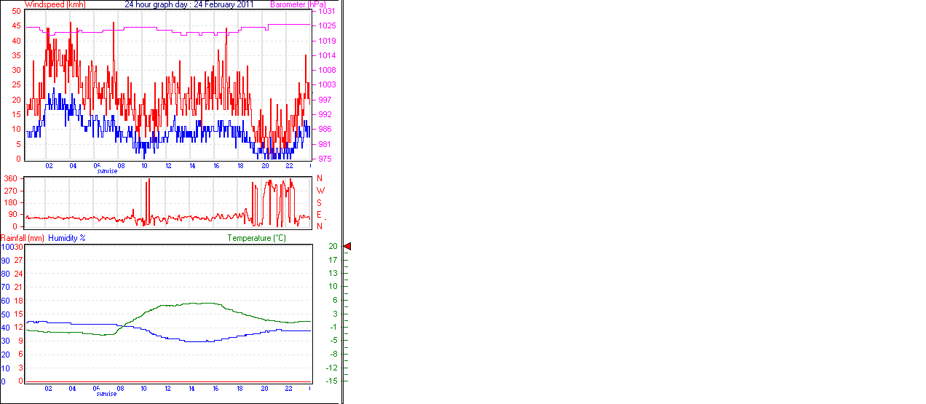Click the sunrise label under the bottom graph
This screenshot has height=404, width=926.
(x=107, y=394)
